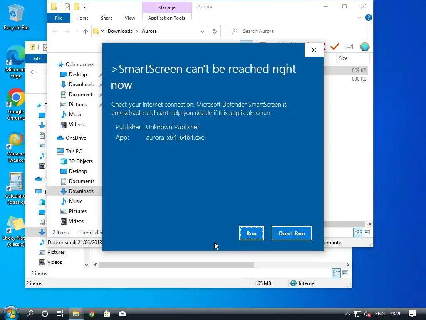Open the Microsoft Edge desktop shortcut
The height and width of the screenshot is (320, 426).
[15, 62]
